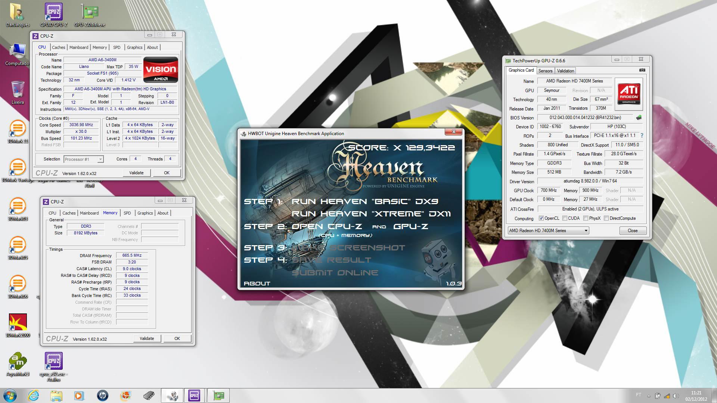Open the 3DMark2000 desktop shortcut

pos(18,325)
